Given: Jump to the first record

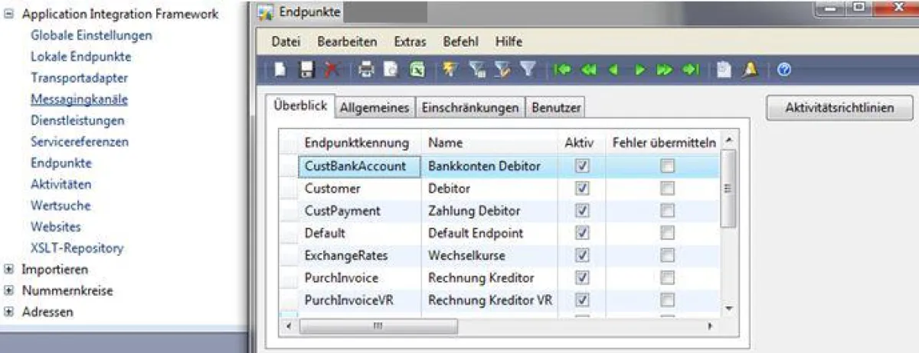Looking at the screenshot, I should pos(563,70).
